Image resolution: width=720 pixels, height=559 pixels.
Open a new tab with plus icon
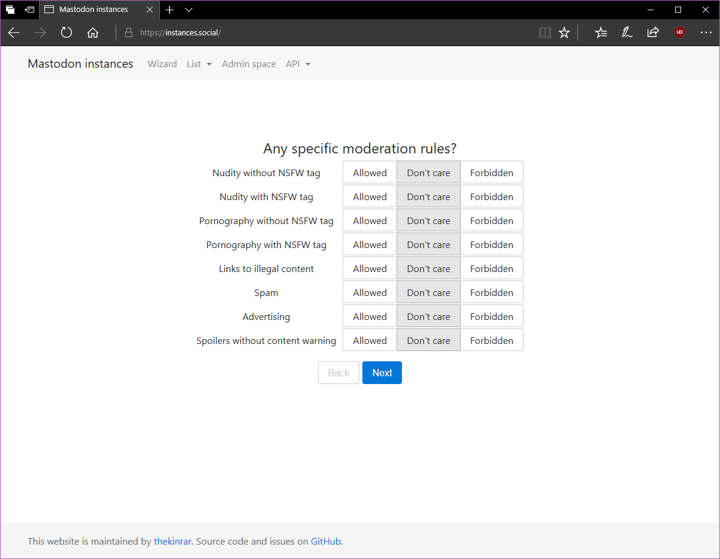point(170,10)
